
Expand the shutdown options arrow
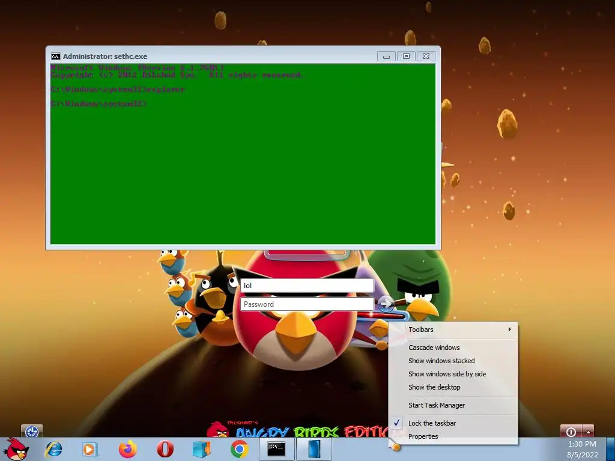tap(588, 432)
